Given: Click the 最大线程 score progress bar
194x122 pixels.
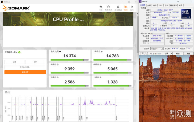Looking at the screenshot, I should coord(70,60).
